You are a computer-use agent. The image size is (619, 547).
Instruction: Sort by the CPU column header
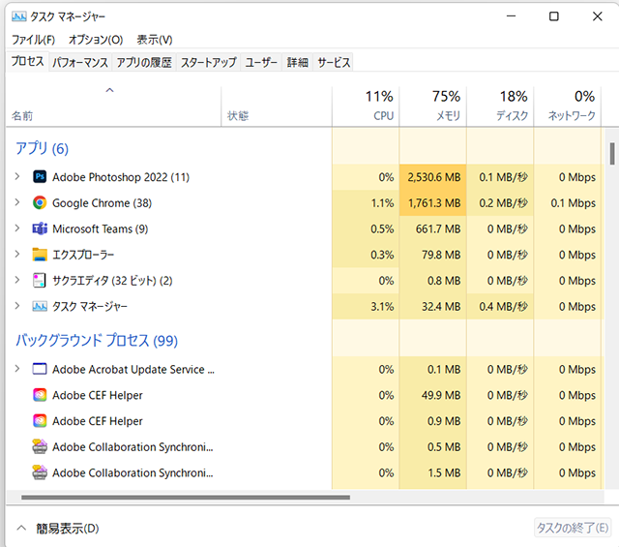tap(366, 106)
